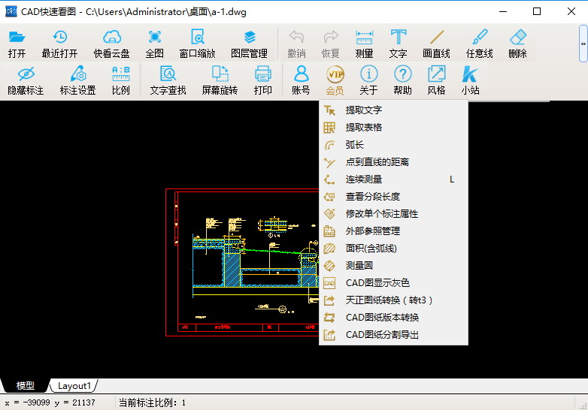Minimize the CAD快速看图 window
Viewport: 588px width, 410px height.
503,11
